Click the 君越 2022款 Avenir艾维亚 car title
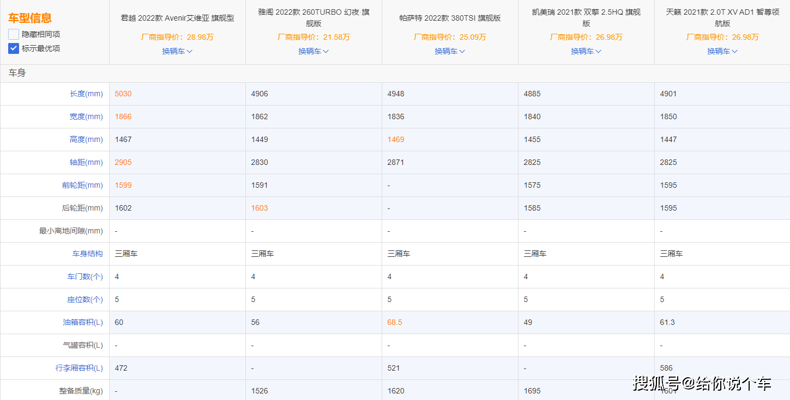This screenshot has height=400, width=790. (x=177, y=18)
